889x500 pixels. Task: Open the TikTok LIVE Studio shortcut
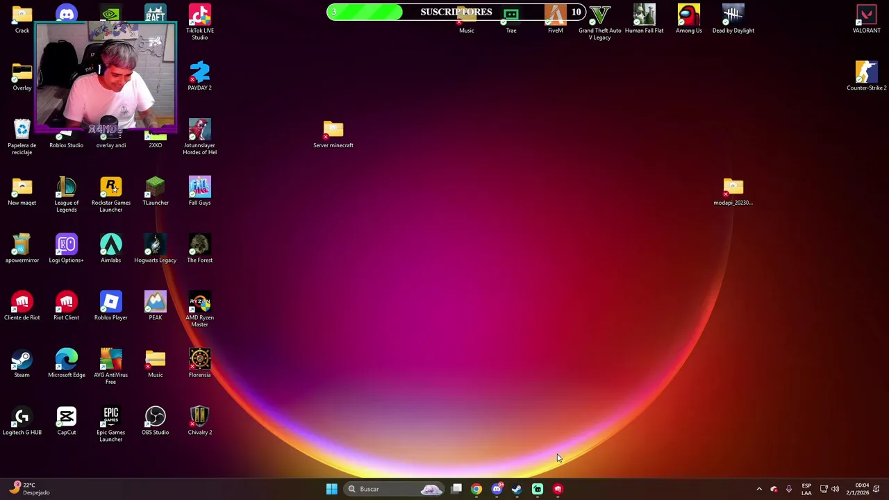pos(199,21)
